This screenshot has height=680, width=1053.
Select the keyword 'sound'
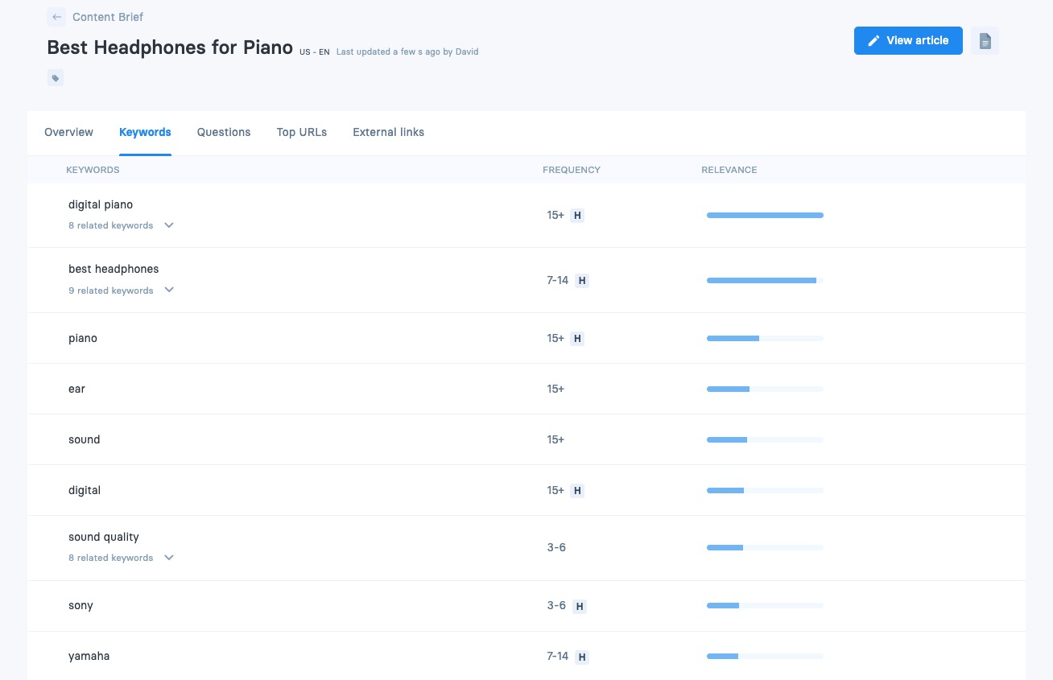[85, 439]
